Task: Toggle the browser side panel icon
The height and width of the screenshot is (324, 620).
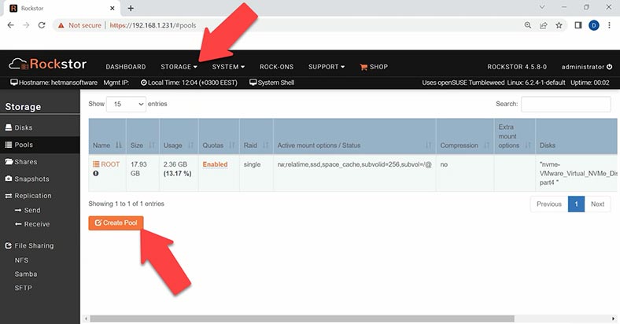Action: coord(578,25)
